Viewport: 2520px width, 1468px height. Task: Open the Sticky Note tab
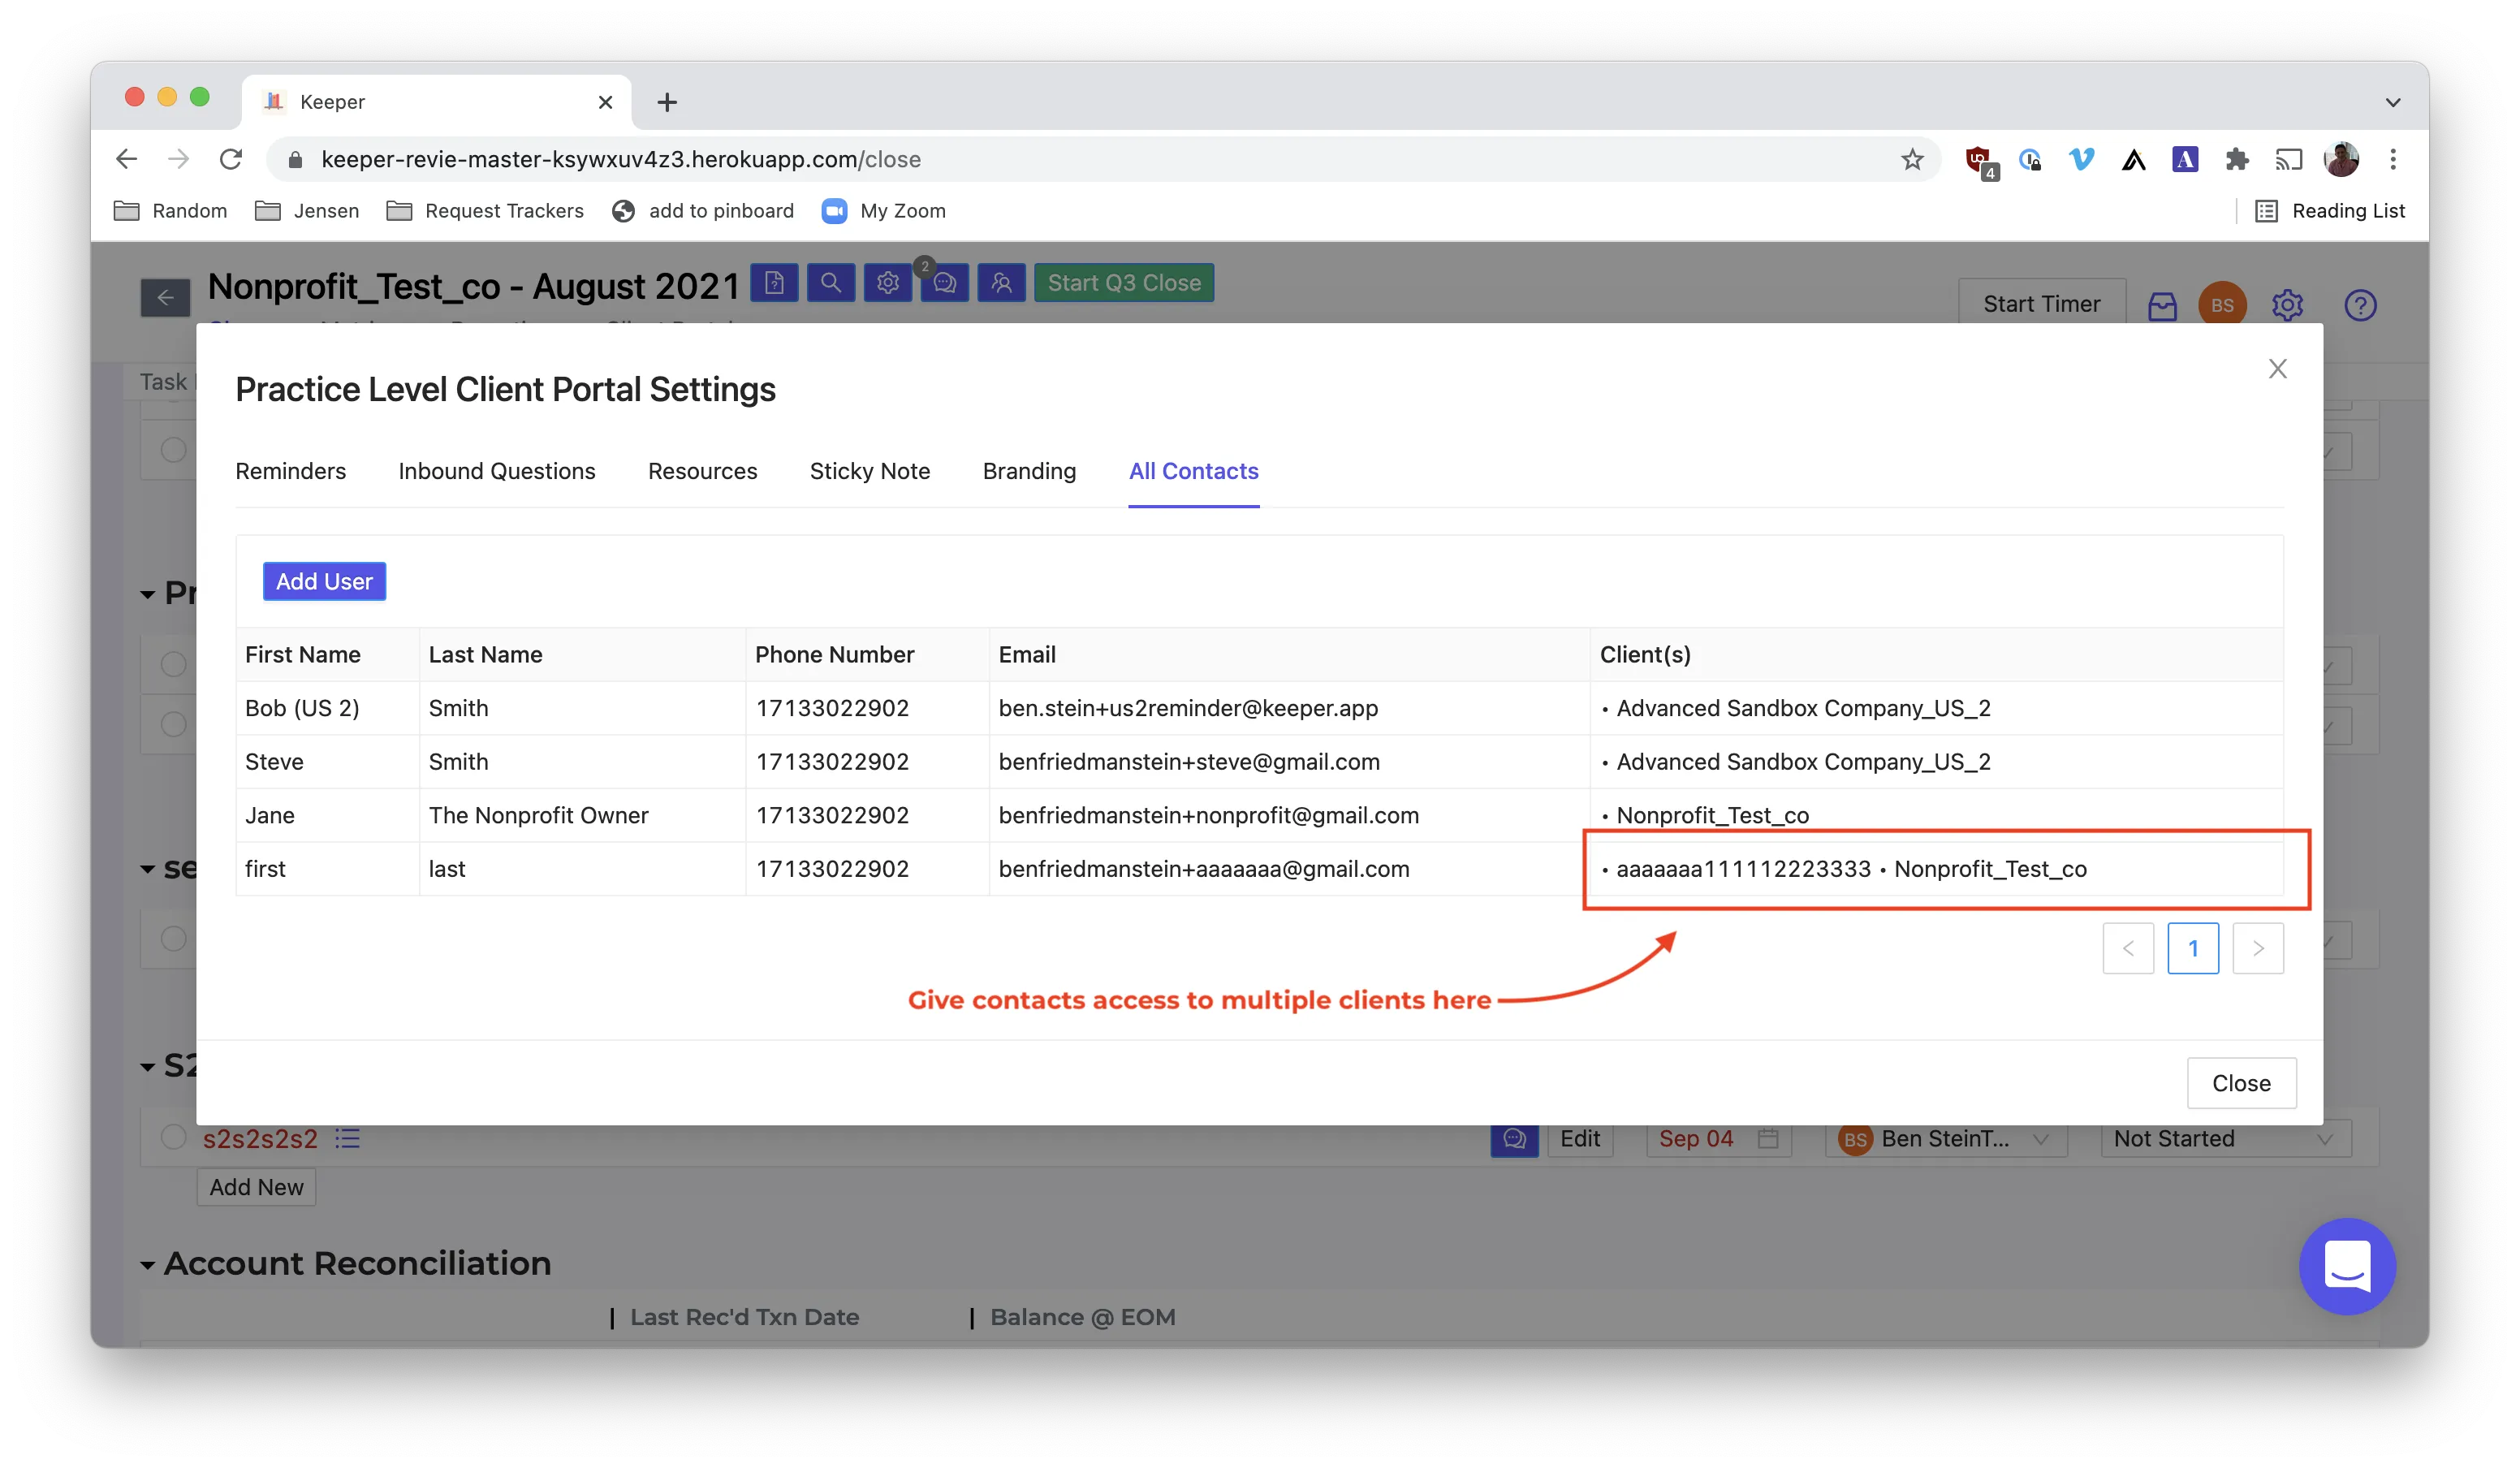pyautogui.click(x=870, y=471)
